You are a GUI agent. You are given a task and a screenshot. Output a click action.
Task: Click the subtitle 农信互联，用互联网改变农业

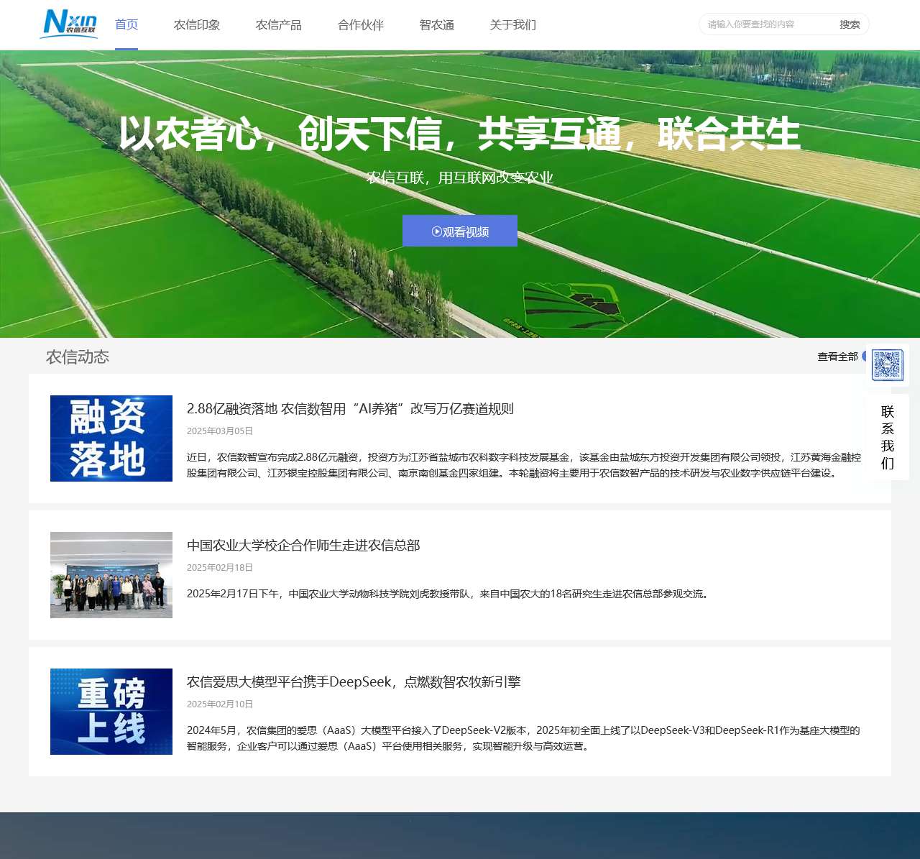coord(460,178)
